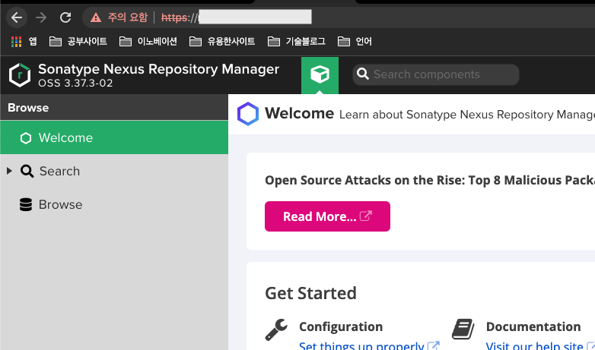Open the 유용한사이트 bookmark folder

tap(222, 41)
